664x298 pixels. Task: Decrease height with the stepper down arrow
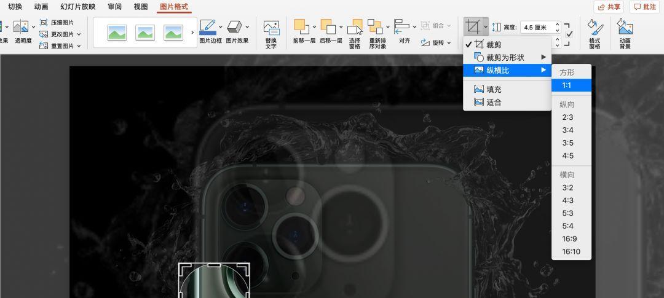(x=557, y=31)
